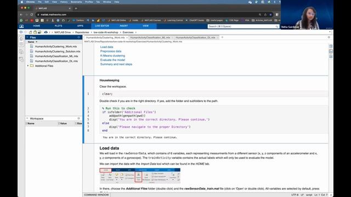Open the grid-shaped sidebar panel icon

(21, 44)
